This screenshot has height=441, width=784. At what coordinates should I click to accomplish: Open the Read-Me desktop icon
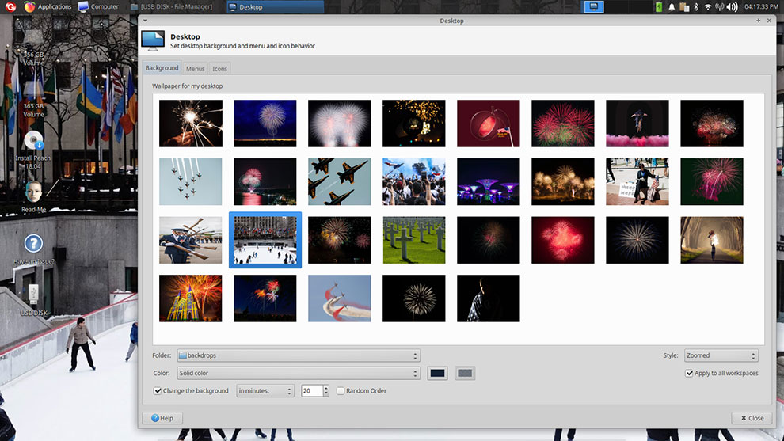[33, 197]
